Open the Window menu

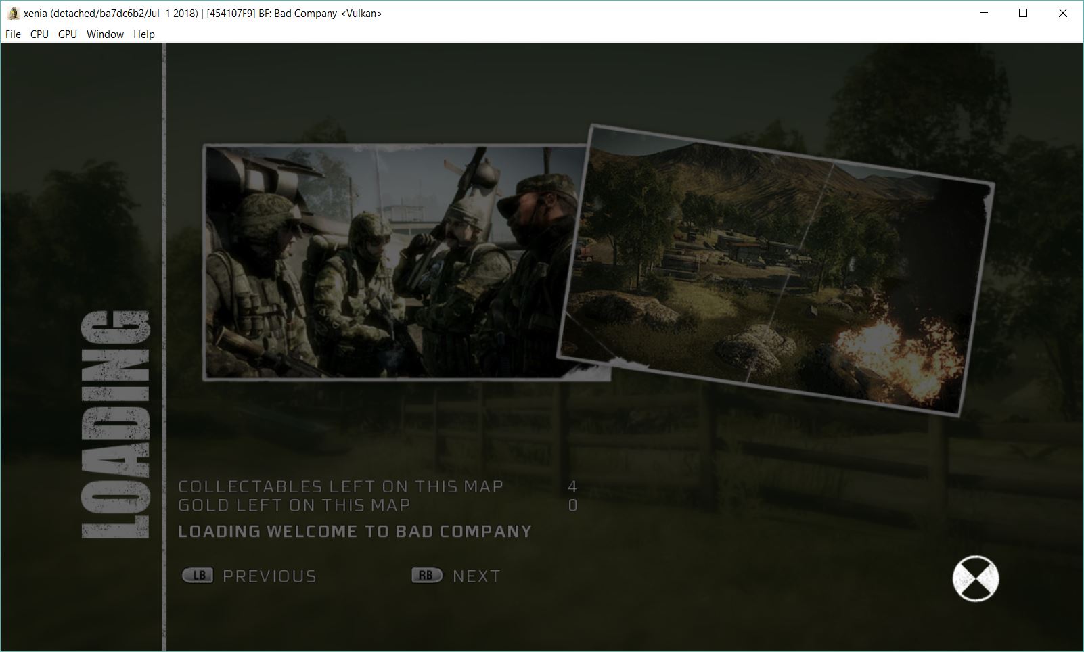coord(105,34)
